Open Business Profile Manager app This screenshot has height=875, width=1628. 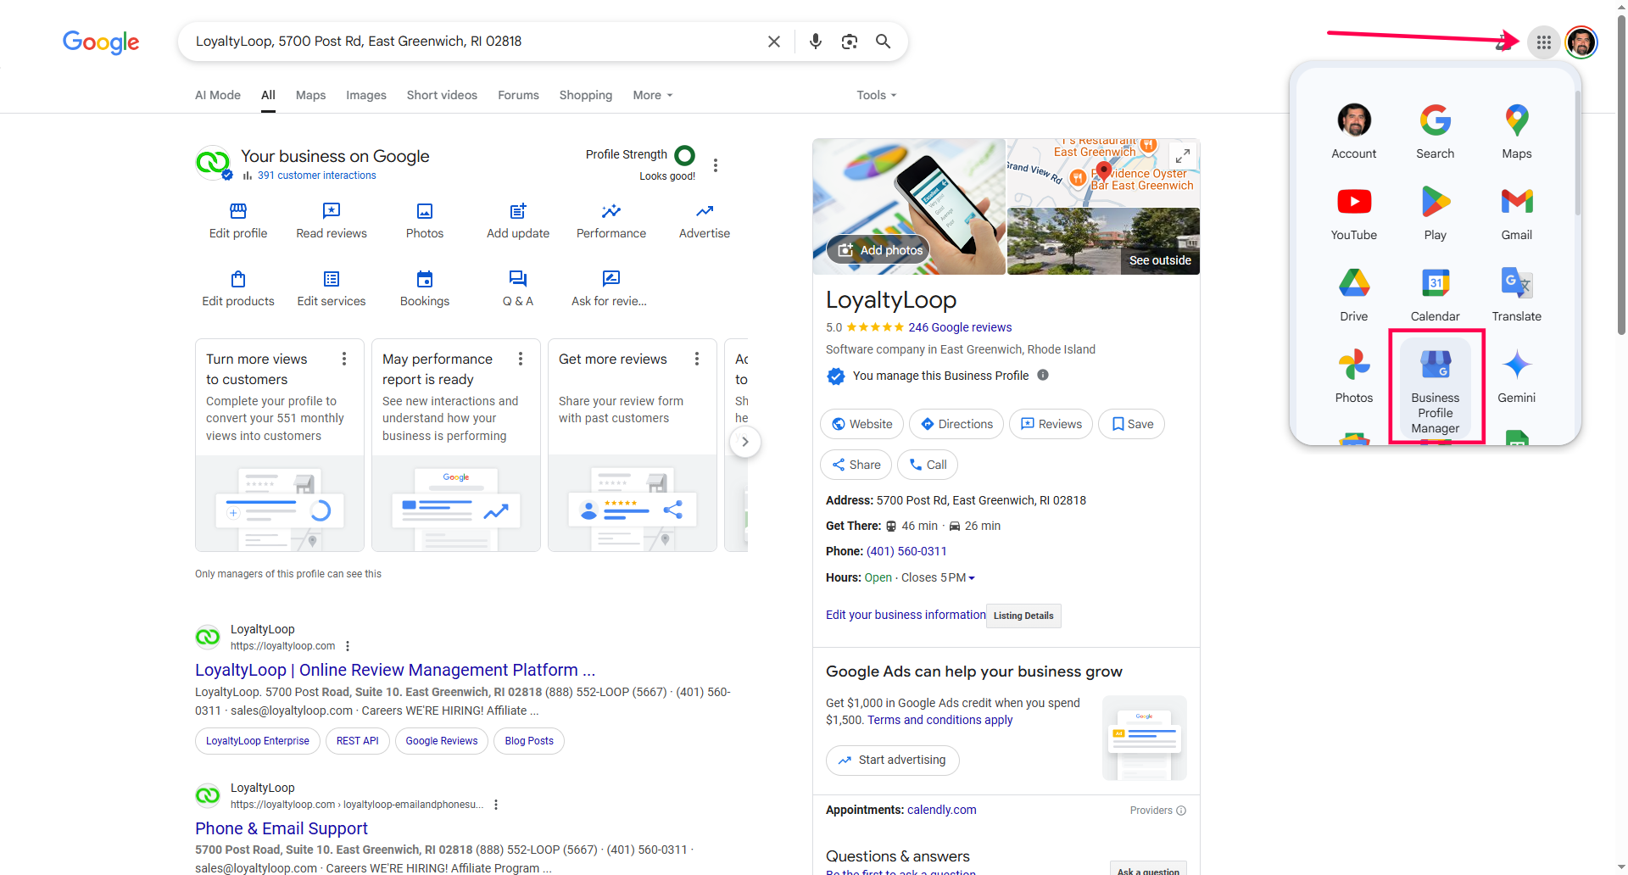(x=1435, y=386)
